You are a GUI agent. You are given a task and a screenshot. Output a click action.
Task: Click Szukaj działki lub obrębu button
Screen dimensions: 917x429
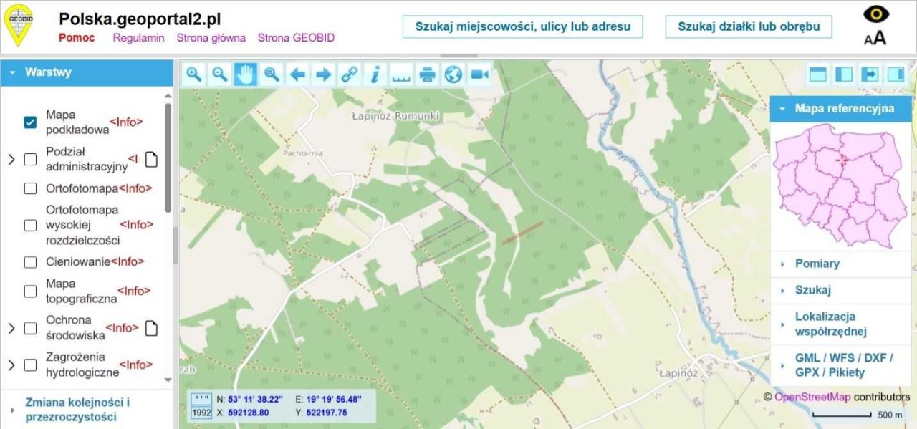coord(748,26)
